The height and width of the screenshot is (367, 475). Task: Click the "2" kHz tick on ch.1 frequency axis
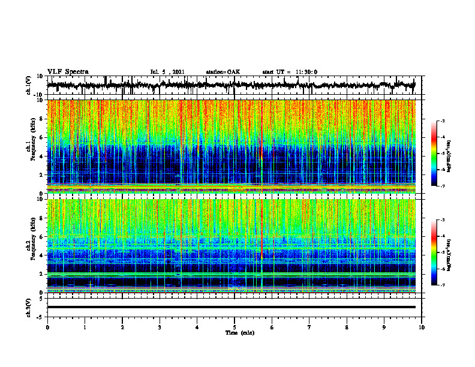42,175
